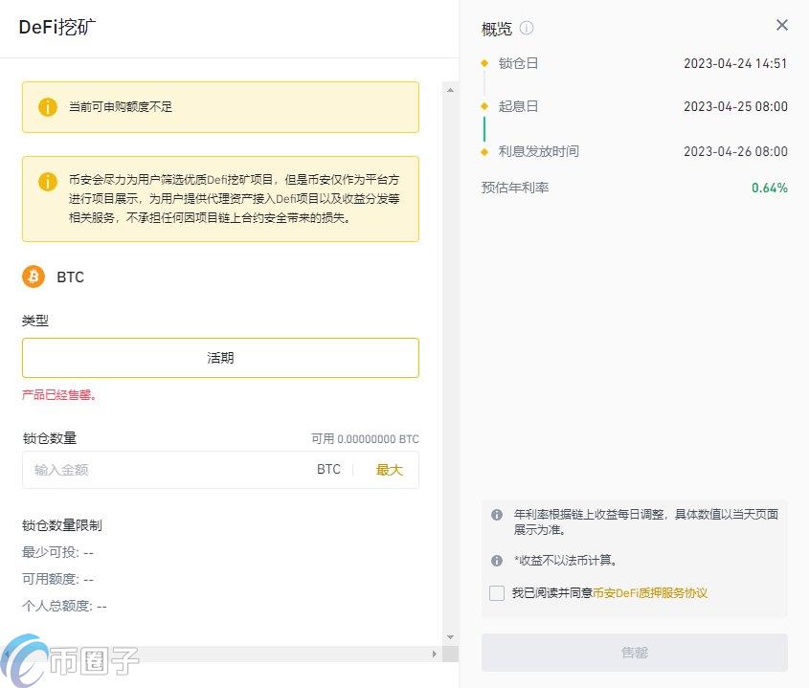The width and height of the screenshot is (809, 688).
Task: Select the 活期 type option
Action: (220, 358)
